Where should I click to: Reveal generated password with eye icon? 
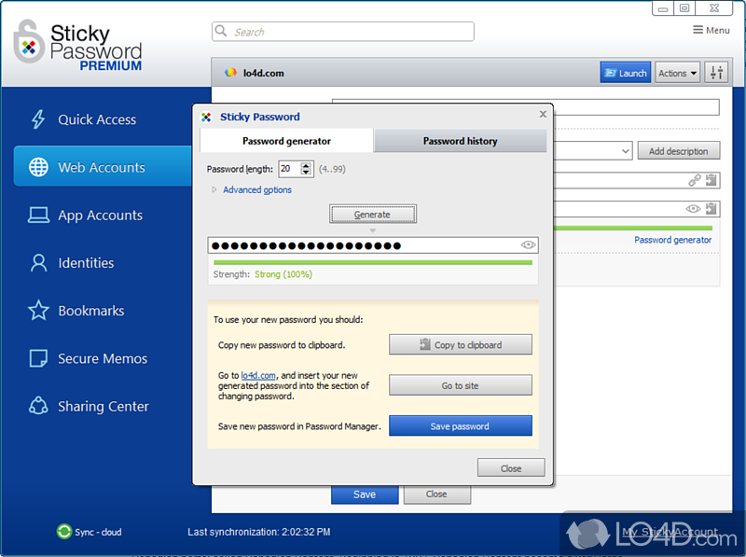[528, 244]
